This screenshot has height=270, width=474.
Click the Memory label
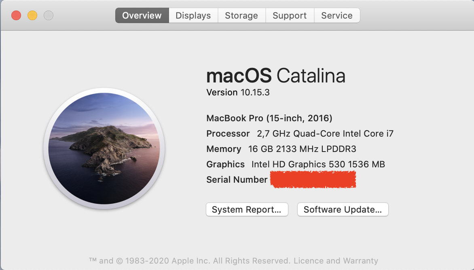pyautogui.click(x=224, y=149)
